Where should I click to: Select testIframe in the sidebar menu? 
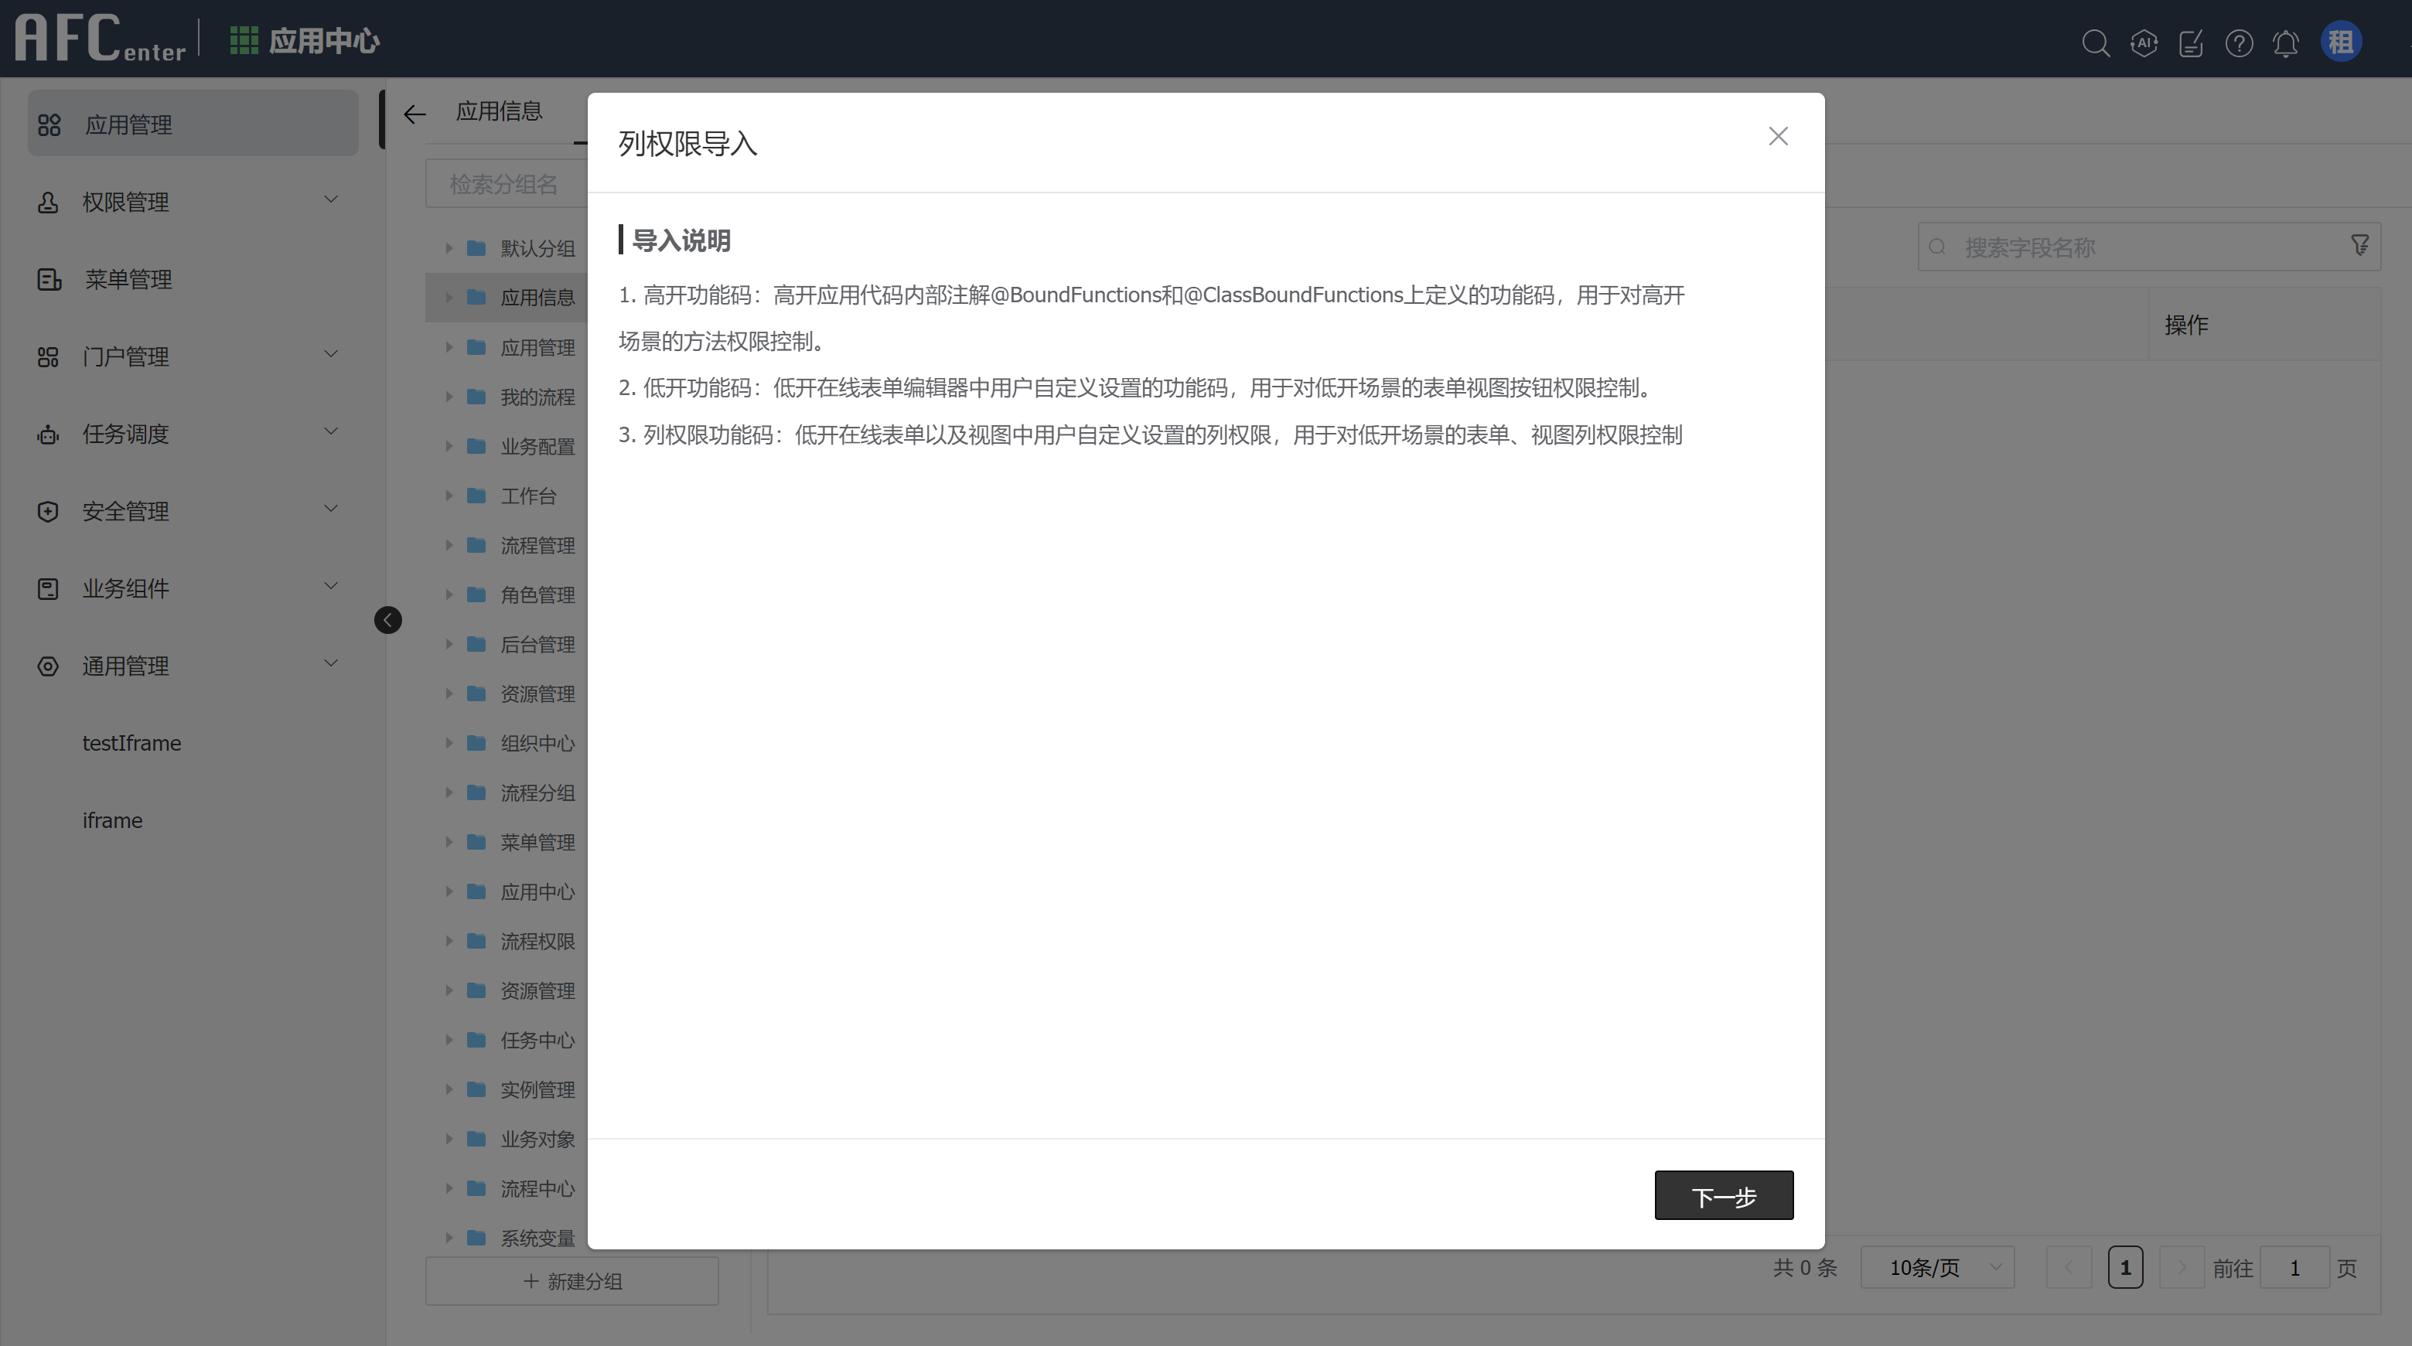coord(132,742)
